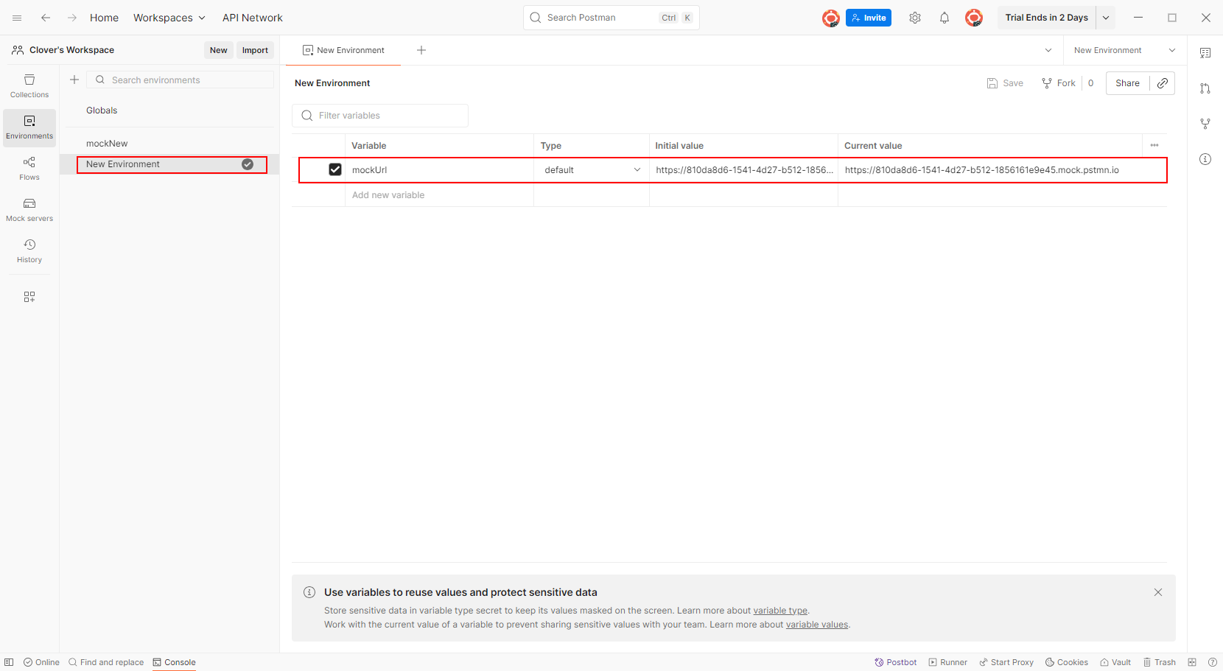Image resolution: width=1223 pixels, height=671 pixels.
Task: Open the History sidebar section
Action: coord(29,251)
